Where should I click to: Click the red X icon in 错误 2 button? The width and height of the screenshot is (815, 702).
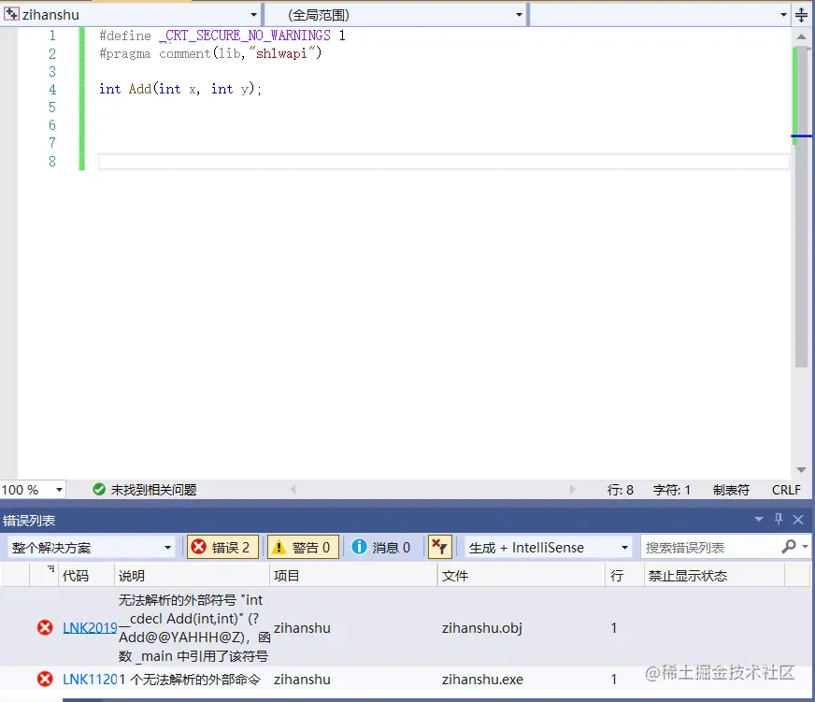pos(198,547)
